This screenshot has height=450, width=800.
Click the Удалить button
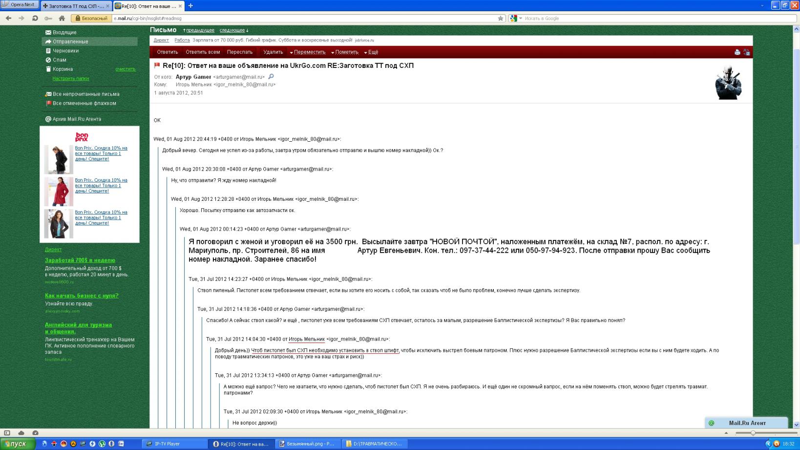pyautogui.click(x=273, y=52)
